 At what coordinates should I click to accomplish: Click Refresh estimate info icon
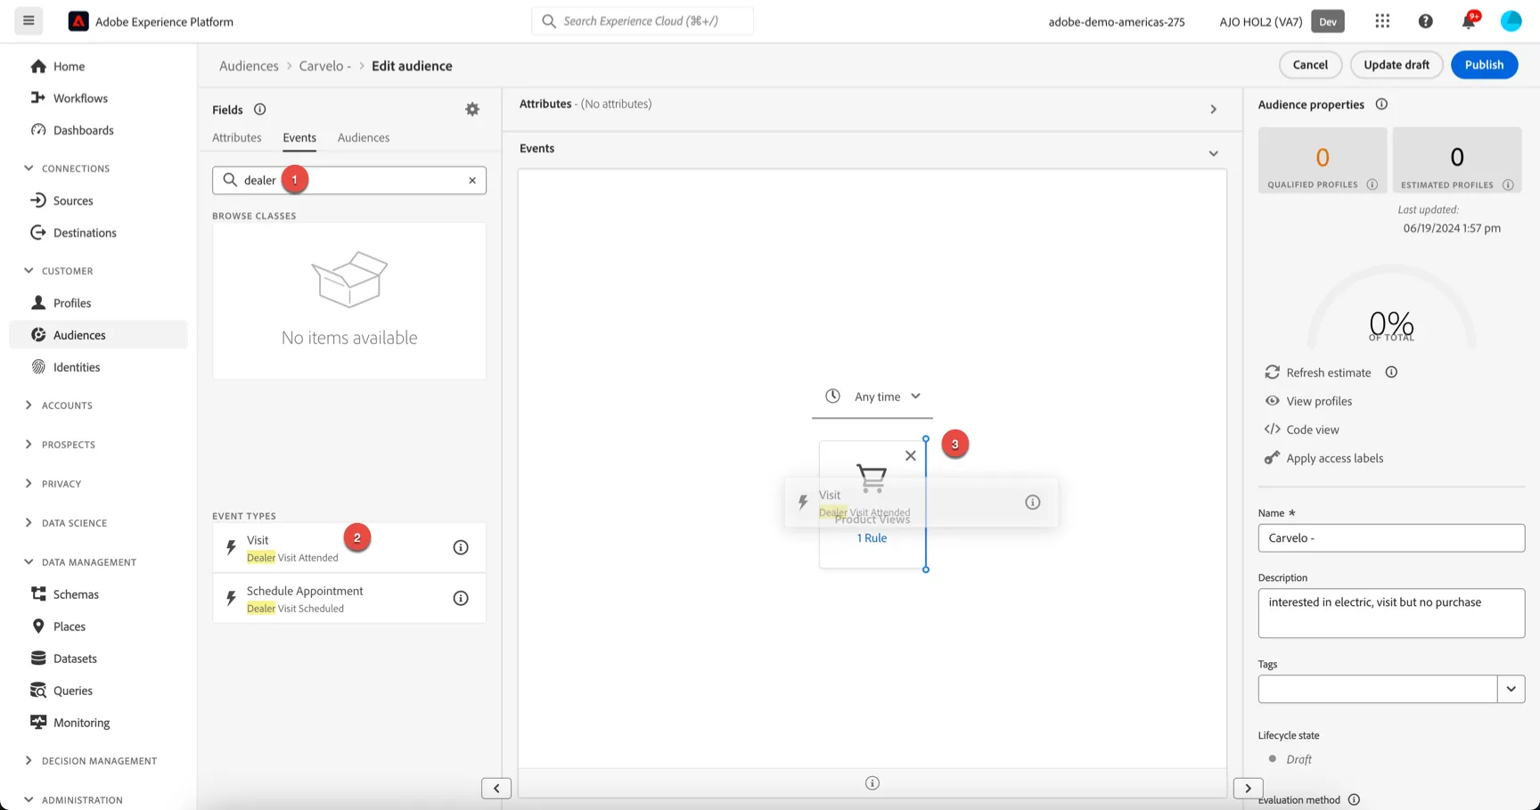(x=1391, y=372)
